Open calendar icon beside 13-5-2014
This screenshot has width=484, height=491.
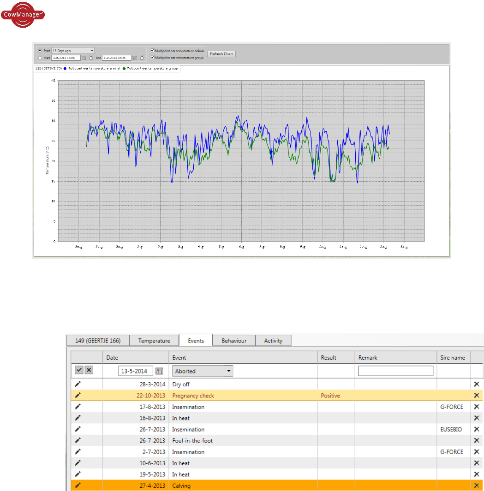[x=159, y=371]
